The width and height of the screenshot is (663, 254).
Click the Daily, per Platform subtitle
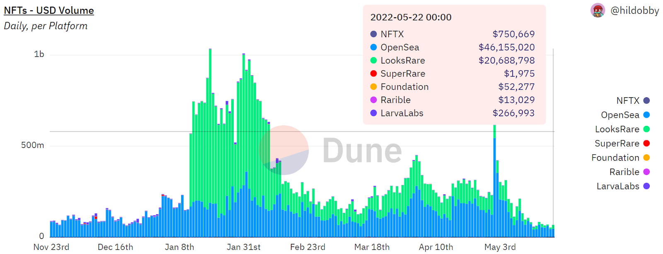46,26
